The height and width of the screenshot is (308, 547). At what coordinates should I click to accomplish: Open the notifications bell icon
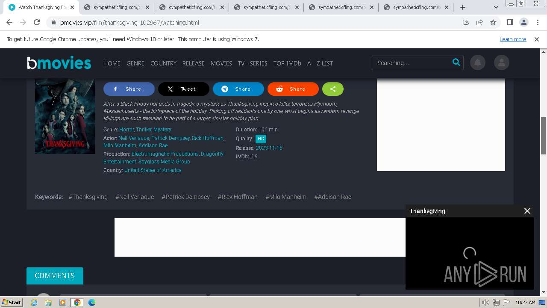(478, 63)
